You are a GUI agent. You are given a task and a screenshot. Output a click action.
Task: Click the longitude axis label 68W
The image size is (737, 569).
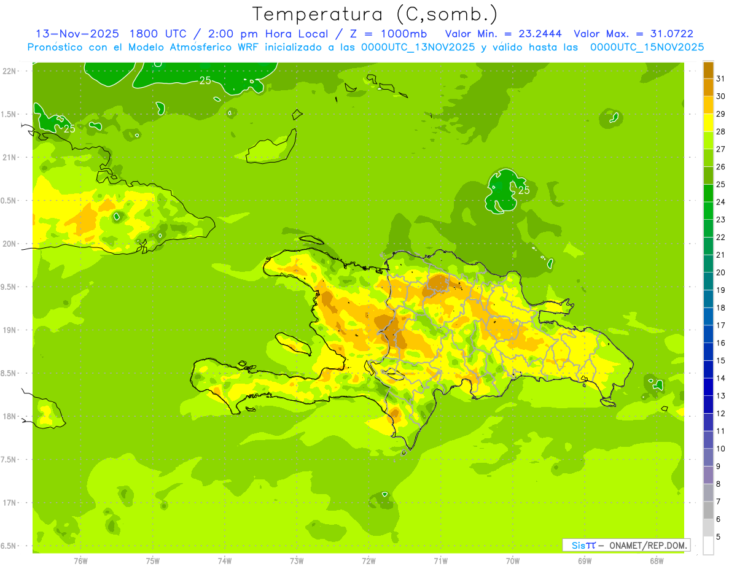tap(657, 561)
